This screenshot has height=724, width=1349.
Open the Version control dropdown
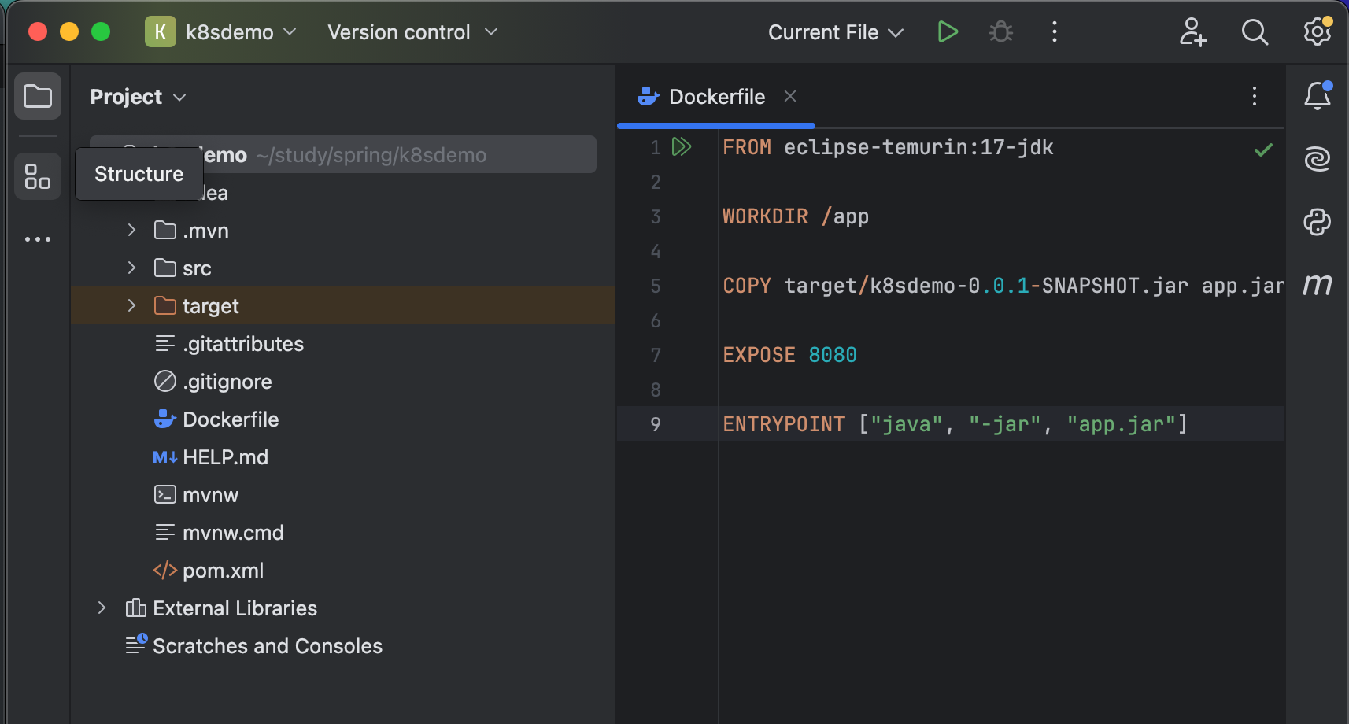click(412, 32)
